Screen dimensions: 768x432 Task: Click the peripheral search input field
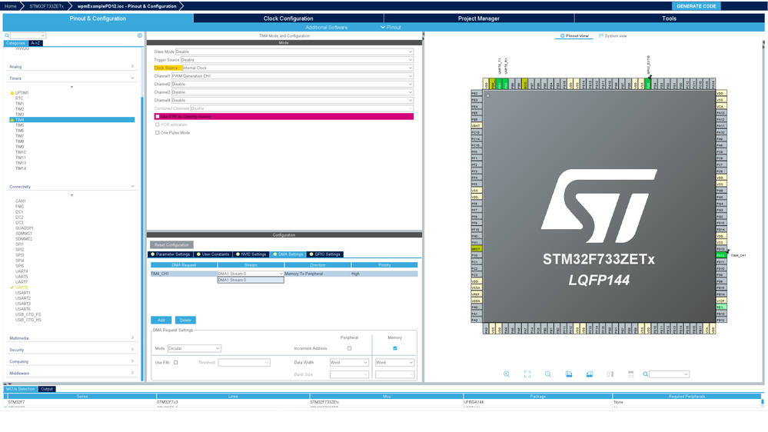tap(28, 35)
